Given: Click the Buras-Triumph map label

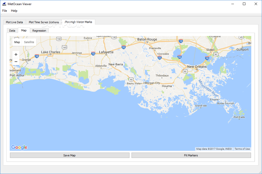Looking at the screenshot, I should pos(226,103).
